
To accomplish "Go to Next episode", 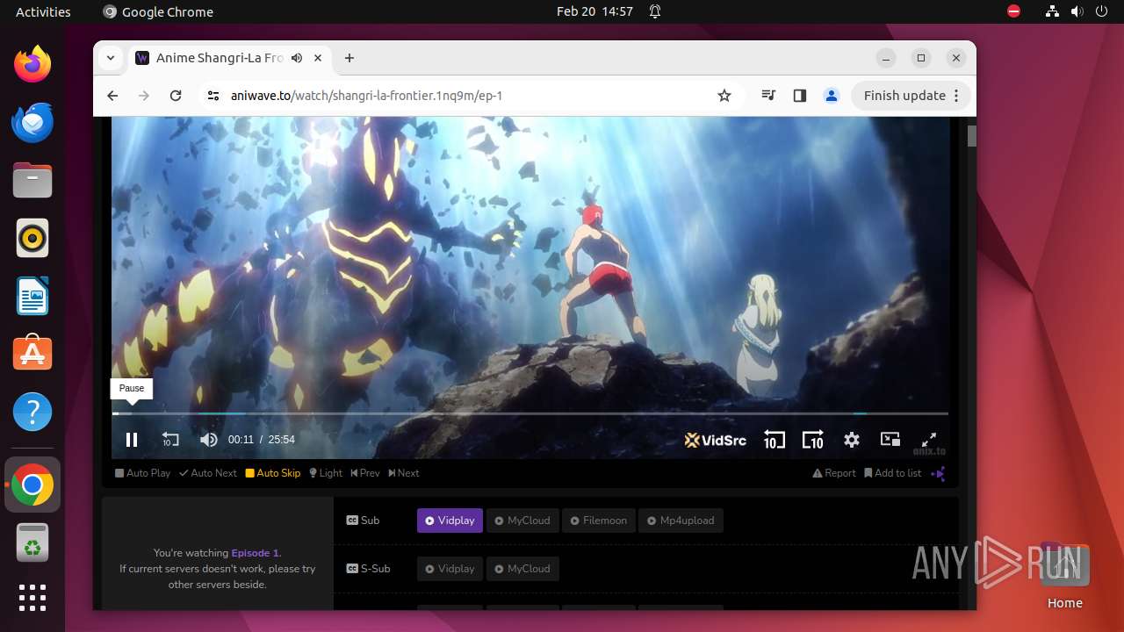I will [404, 473].
